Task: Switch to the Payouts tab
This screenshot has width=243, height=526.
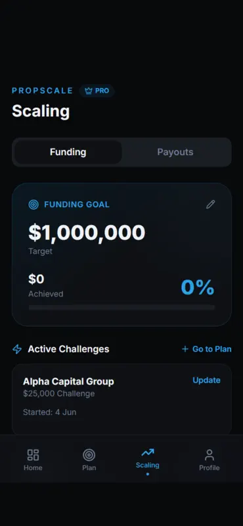Action: click(x=175, y=152)
